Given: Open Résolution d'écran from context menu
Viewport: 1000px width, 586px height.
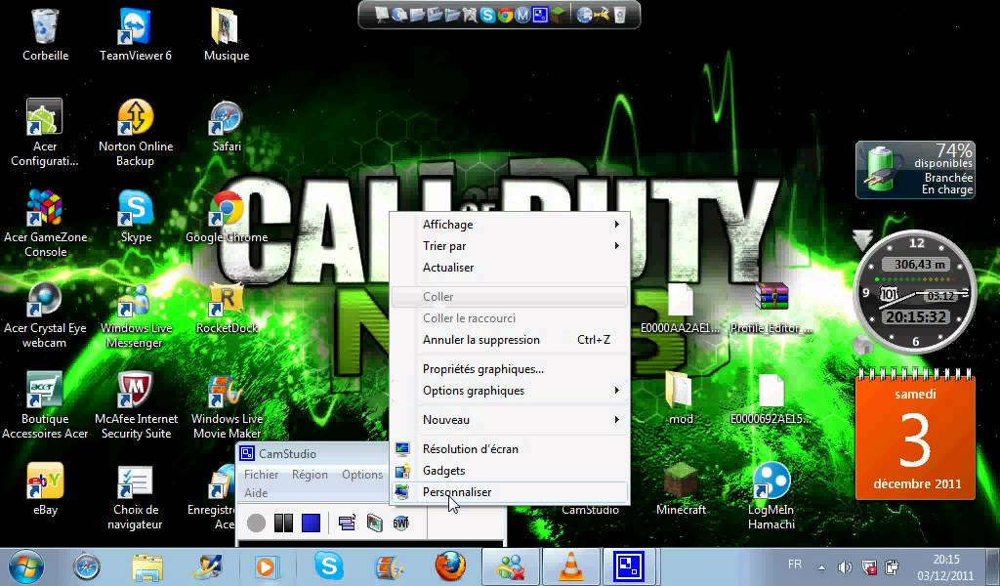Looking at the screenshot, I should coord(510,449).
